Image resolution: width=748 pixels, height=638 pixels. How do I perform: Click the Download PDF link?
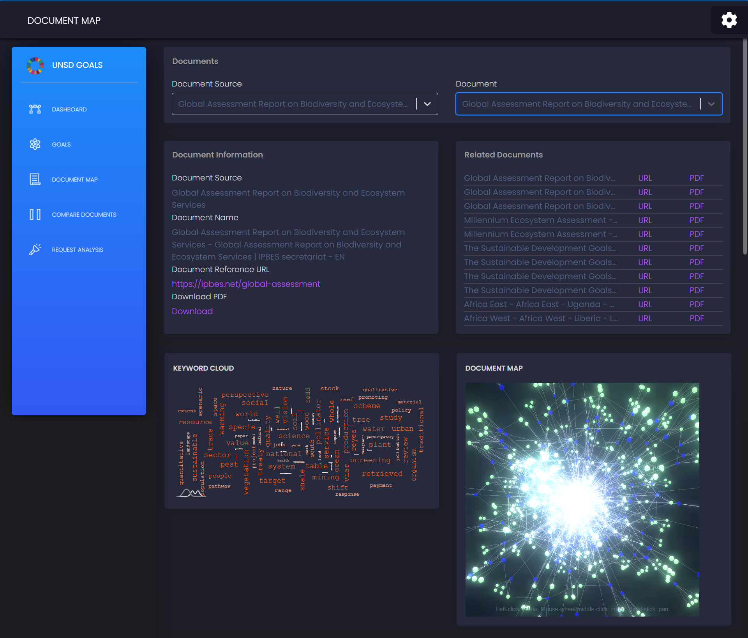coord(192,311)
